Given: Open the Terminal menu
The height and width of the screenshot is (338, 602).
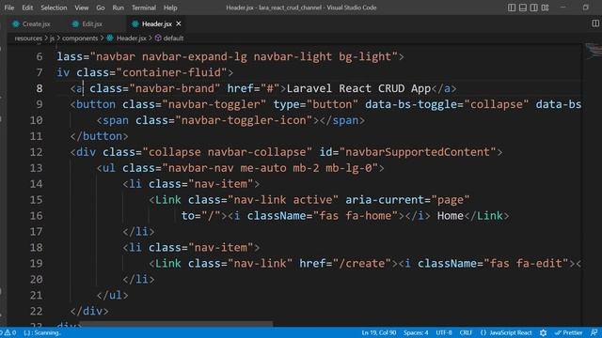Looking at the screenshot, I should pos(144,8).
